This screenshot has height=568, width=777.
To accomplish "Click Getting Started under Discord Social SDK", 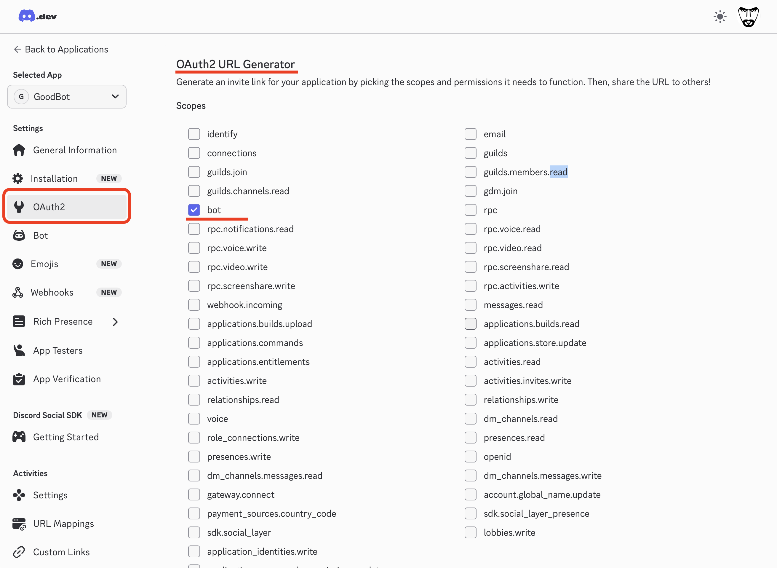I will pos(65,437).
